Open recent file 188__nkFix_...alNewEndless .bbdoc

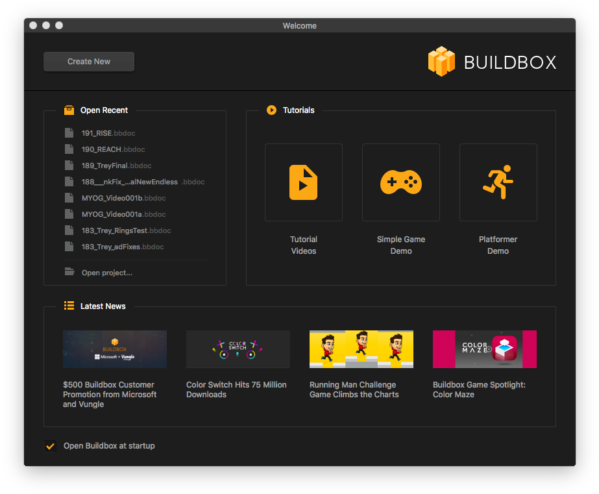(x=143, y=182)
